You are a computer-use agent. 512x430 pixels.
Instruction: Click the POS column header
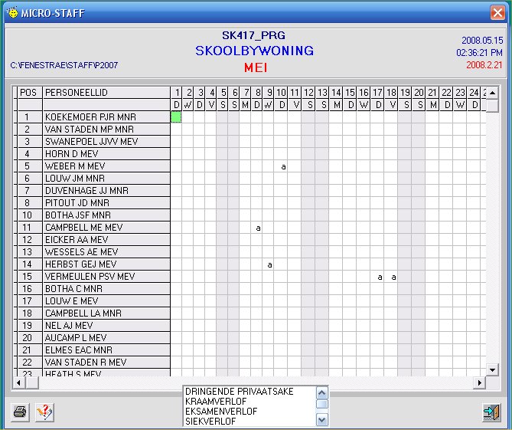pos(29,93)
